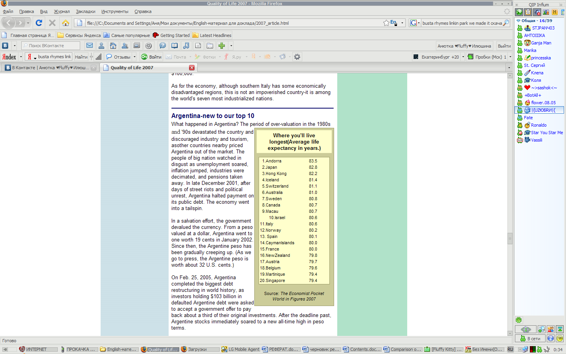Viewport: 566px width, 354px height.
Task: Open QIP history H icon
Action: click(555, 12)
